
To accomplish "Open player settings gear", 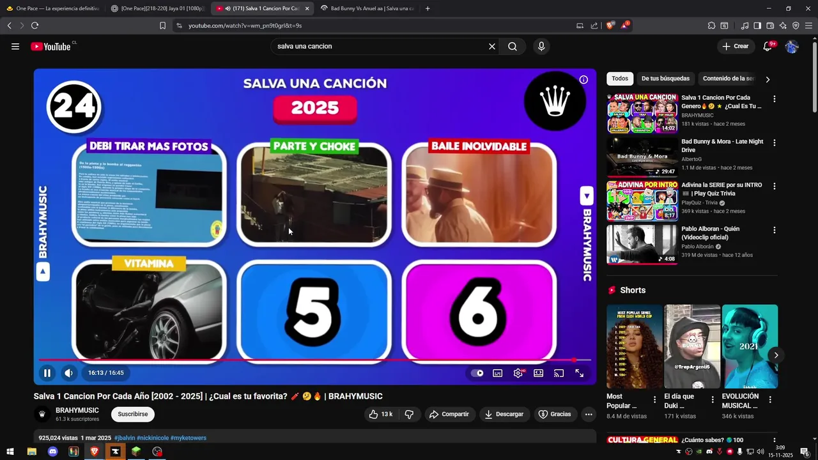I will click(x=518, y=373).
